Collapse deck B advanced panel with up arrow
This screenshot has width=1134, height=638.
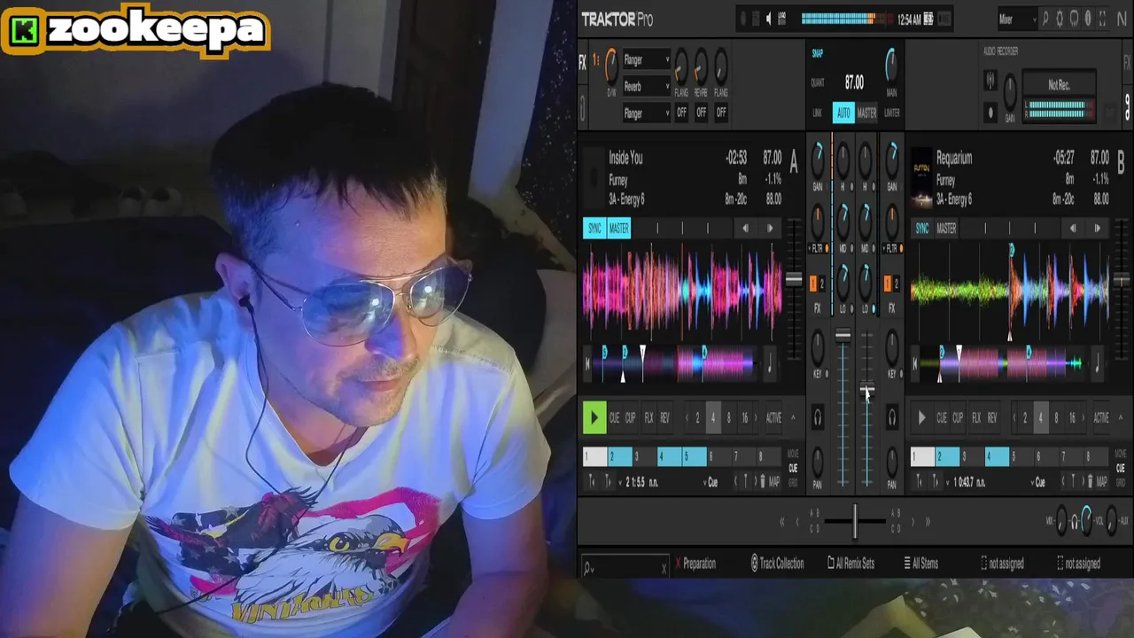point(1121,418)
